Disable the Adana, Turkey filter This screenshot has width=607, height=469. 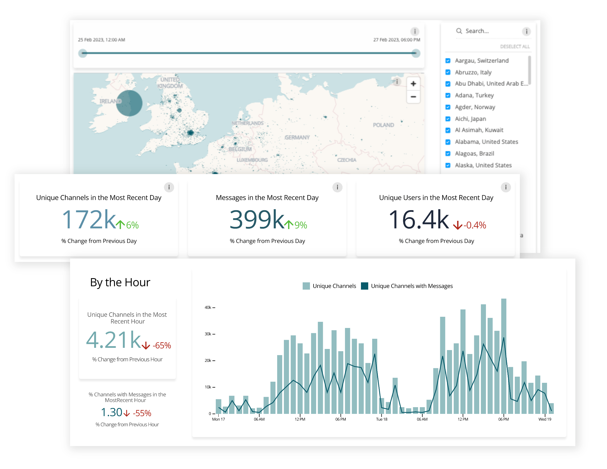(448, 95)
